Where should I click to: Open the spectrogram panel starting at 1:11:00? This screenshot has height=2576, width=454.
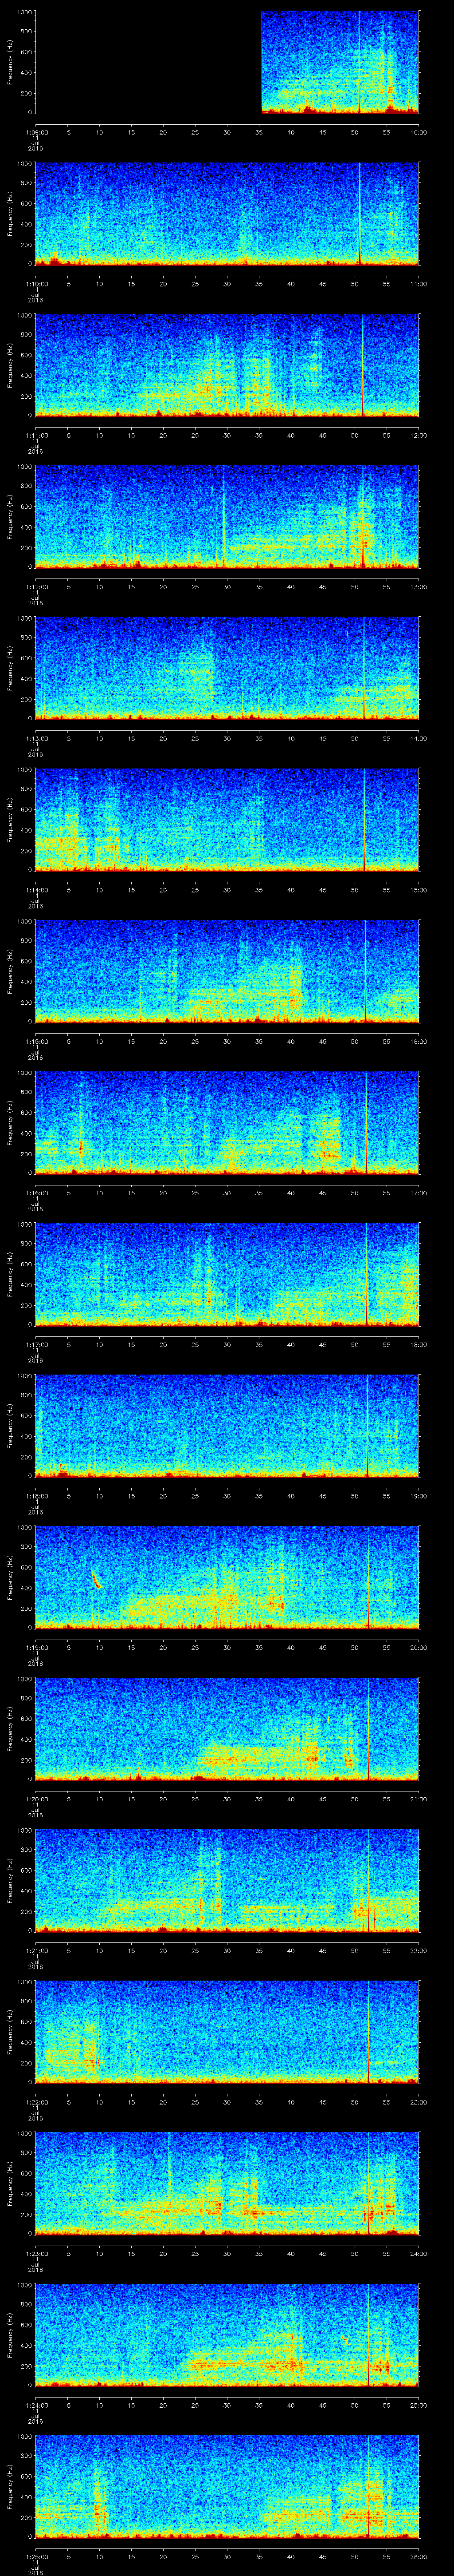(x=227, y=365)
